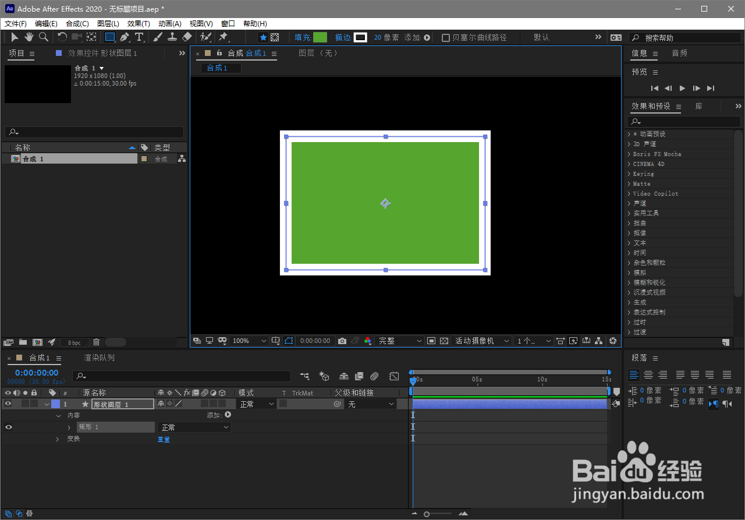
Task: Open the Composition menu
Action: coord(77,24)
